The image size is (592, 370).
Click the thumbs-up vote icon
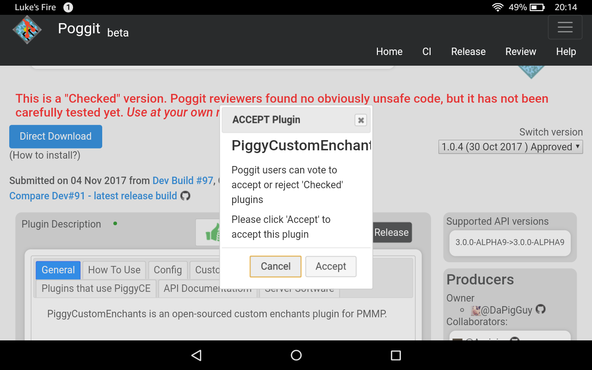pyautogui.click(x=212, y=232)
